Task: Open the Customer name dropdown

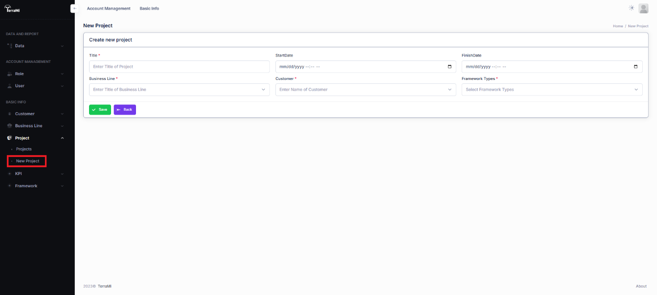Action: point(365,90)
